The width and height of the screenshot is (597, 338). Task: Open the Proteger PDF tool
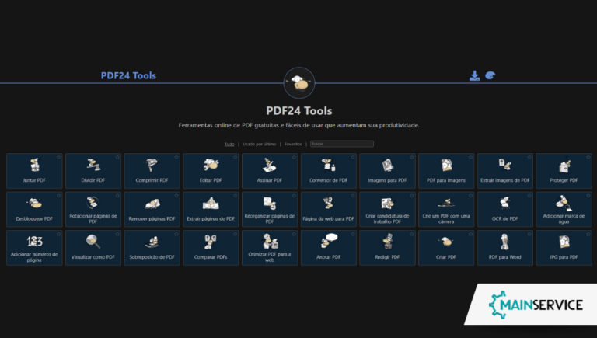(564, 171)
